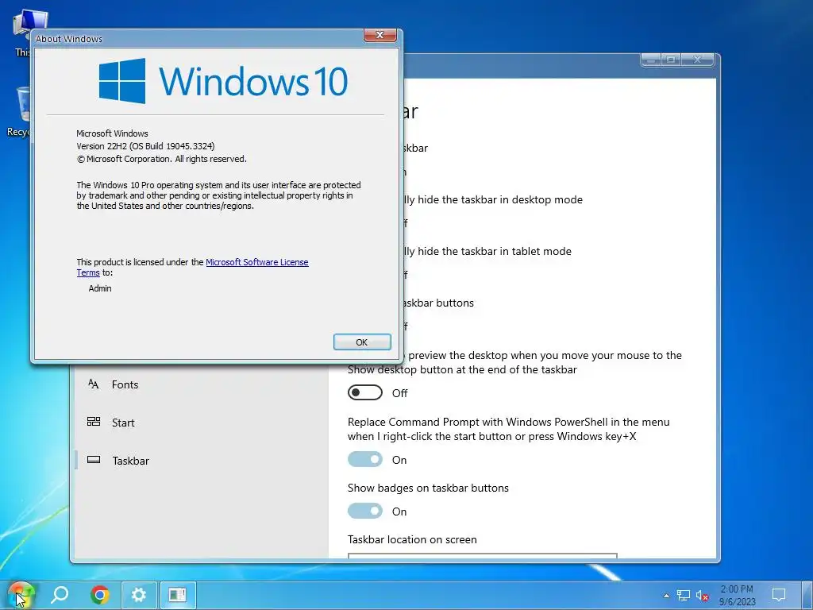Click the 'Admin' licensee text
The image size is (813, 610).
tap(100, 288)
